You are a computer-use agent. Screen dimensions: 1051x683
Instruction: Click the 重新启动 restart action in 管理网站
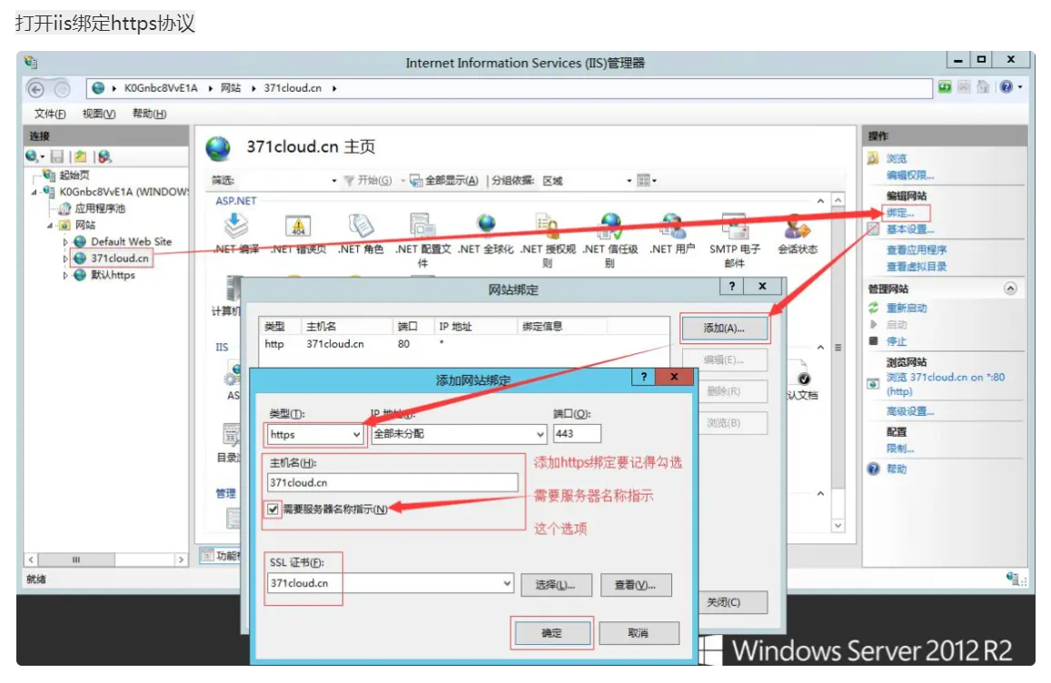907,308
